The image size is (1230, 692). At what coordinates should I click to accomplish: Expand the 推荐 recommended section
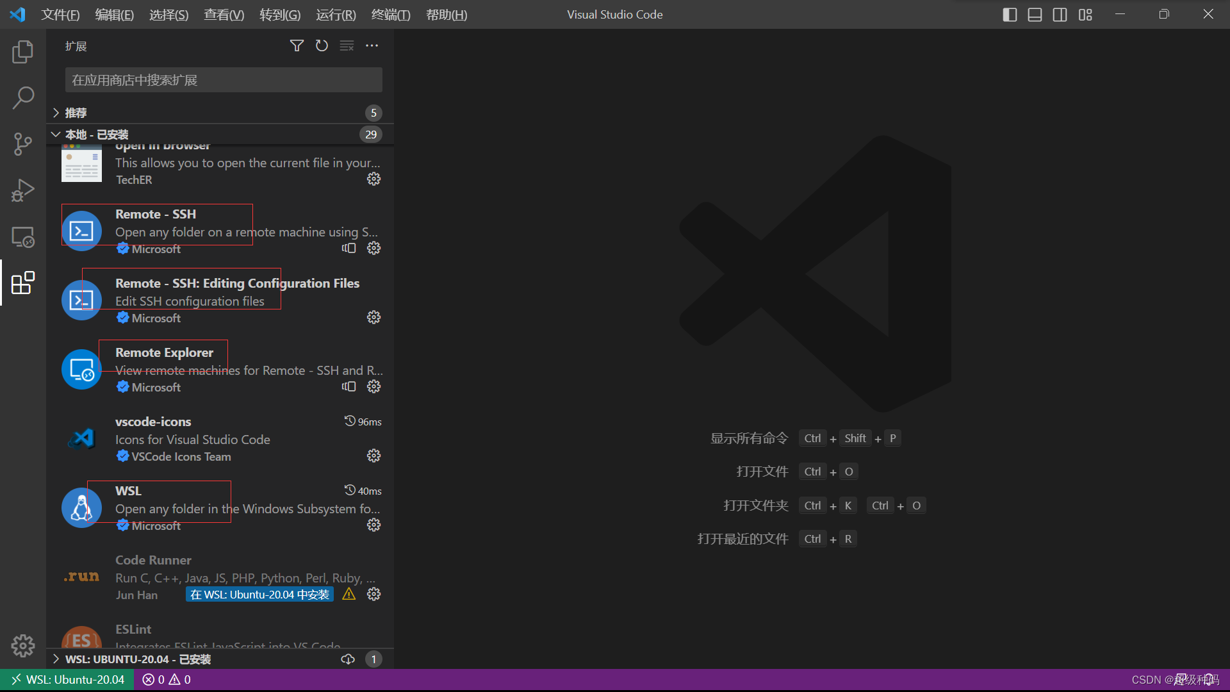76,113
